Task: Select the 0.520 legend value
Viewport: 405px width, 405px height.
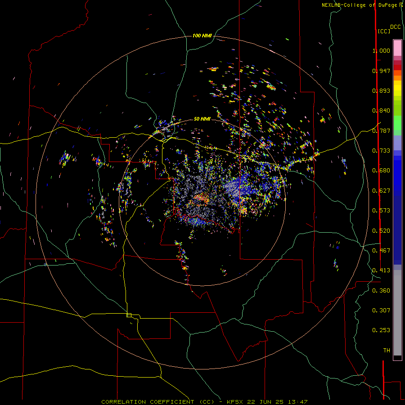Action: click(381, 230)
